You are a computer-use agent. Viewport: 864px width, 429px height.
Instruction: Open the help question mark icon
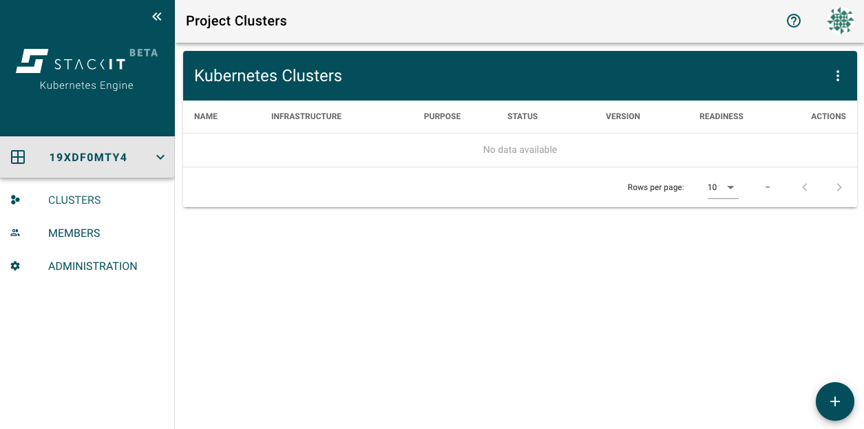tap(793, 21)
